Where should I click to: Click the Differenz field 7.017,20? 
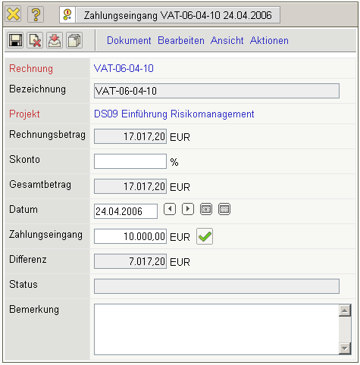(x=130, y=261)
